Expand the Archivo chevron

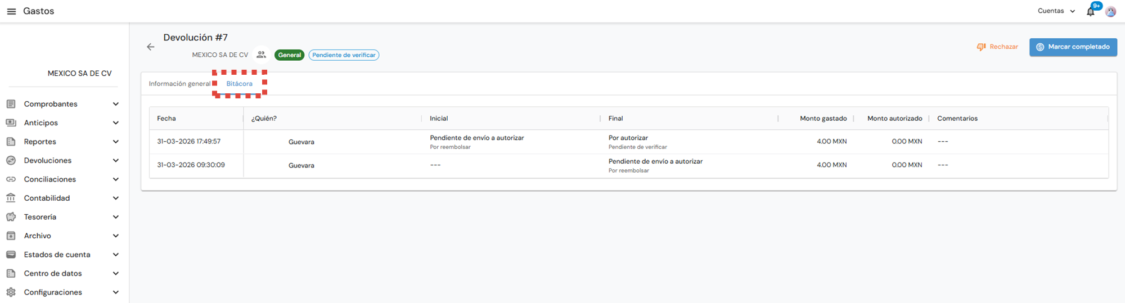click(116, 236)
